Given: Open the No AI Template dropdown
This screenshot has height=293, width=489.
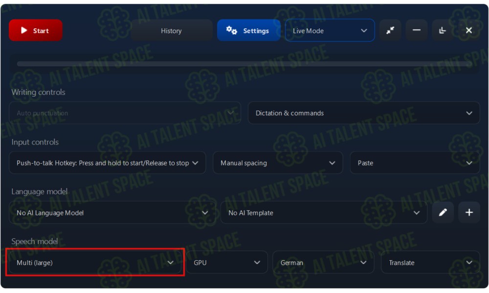Looking at the screenshot, I should (324, 212).
